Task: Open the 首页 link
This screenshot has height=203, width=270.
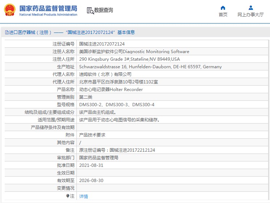Action: pos(223,15)
